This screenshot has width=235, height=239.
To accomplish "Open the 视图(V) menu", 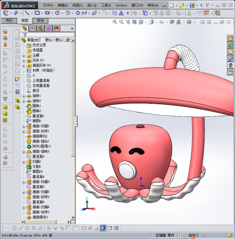I will (77, 5).
